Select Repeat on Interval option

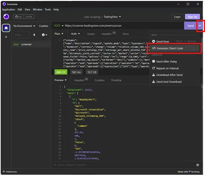(x=174, y=68)
